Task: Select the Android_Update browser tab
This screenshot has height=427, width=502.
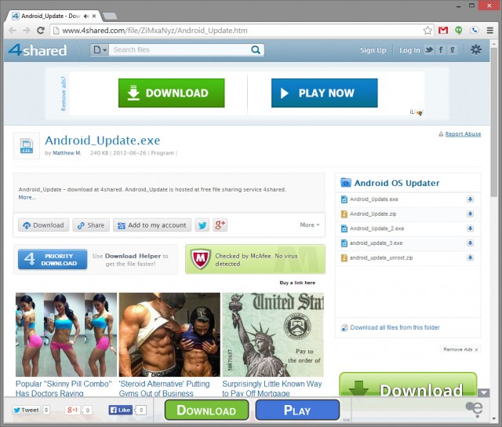Action: pos(51,16)
